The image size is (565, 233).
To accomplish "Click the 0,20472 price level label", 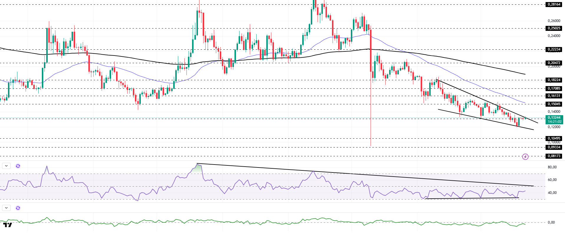I will (x=554, y=63).
